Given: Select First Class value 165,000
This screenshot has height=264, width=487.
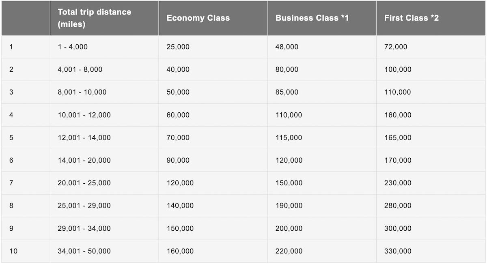Looking at the screenshot, I should (x=398, y=137).
